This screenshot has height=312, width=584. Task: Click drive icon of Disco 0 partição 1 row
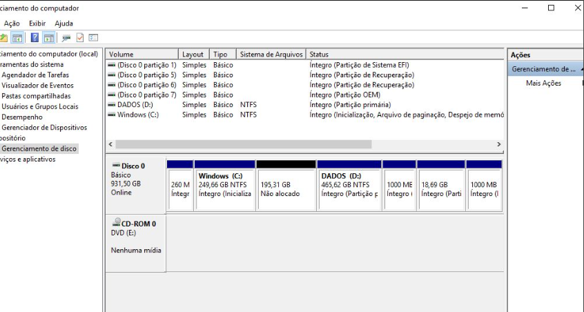click(x=111, y=65)
